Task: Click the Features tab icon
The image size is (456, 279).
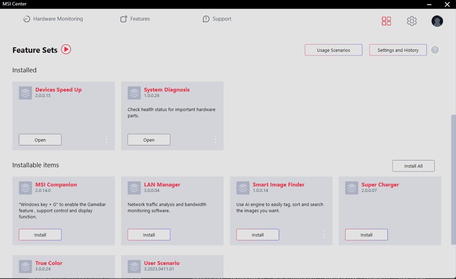Action: coord(124,19)
